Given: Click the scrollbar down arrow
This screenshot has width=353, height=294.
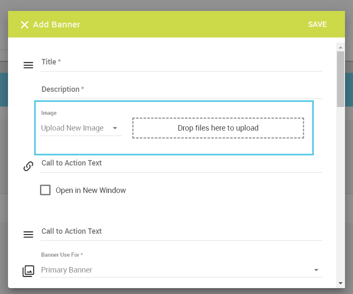Looking at the screenshot, I should tap(340, 283).
